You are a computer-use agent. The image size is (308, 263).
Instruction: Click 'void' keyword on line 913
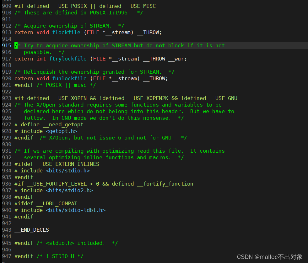(43, 32)
